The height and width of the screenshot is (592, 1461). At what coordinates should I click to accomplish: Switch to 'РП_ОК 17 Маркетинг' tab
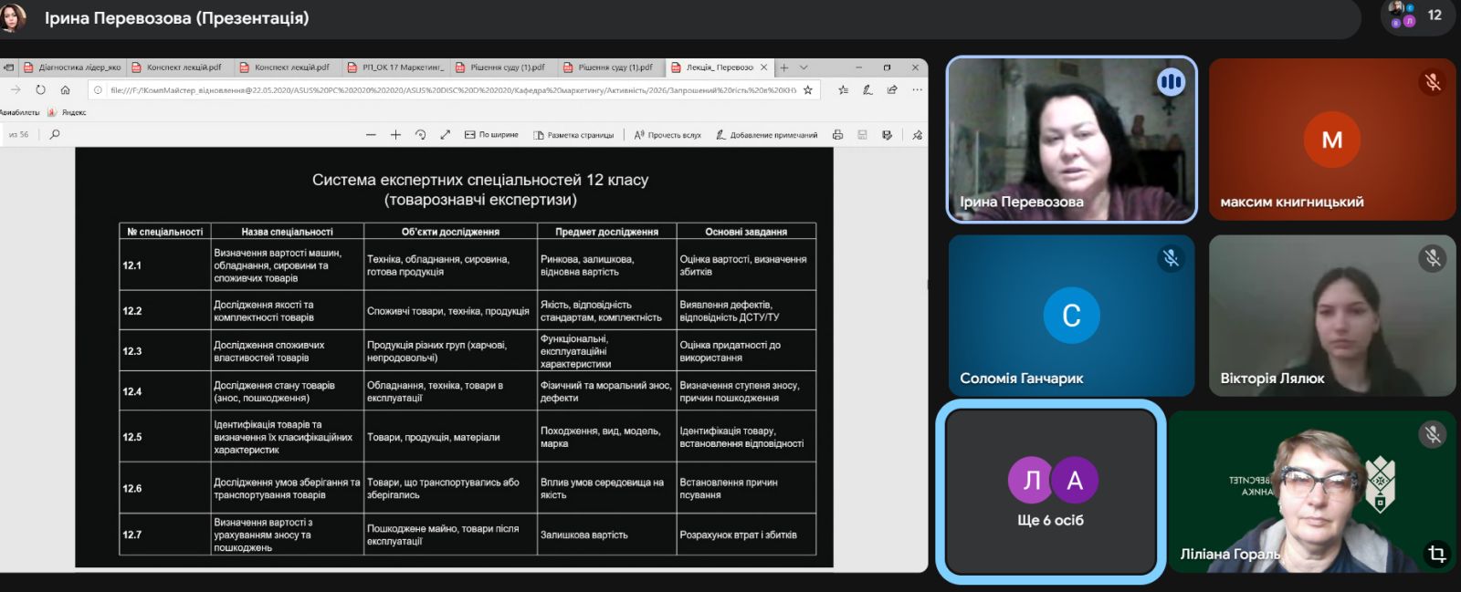pyautogui.click(x=396, y=68)
